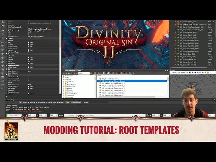Click the first cube icon under View in the sidebar
216x162 pixels.
2,46
